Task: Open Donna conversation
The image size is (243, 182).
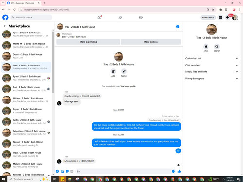Action: (26, 56)
